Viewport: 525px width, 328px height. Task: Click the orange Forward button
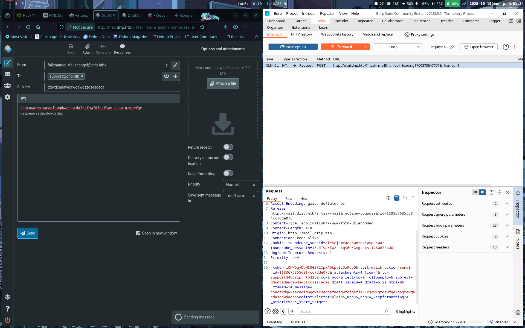[x=341, y=47]
